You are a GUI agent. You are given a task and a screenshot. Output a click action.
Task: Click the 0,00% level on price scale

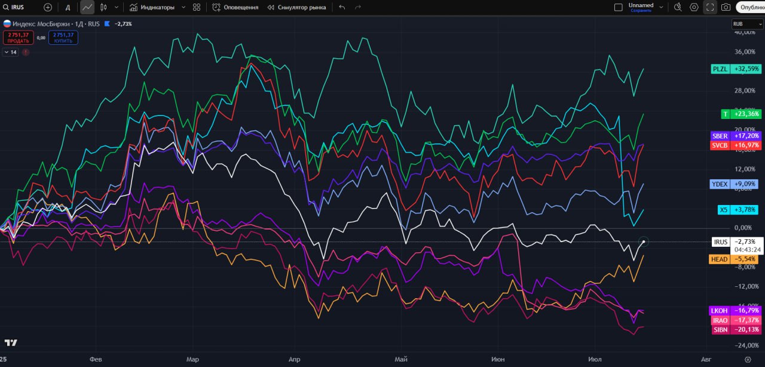click(742, 228)
